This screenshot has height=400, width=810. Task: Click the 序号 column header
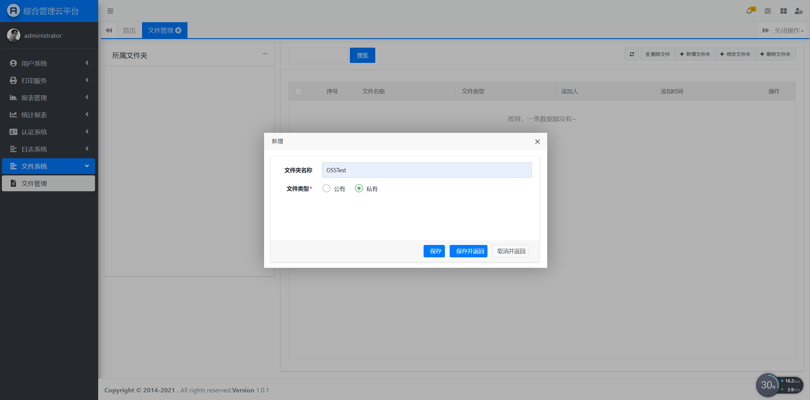pyautogui.click(x=332, y=92)
